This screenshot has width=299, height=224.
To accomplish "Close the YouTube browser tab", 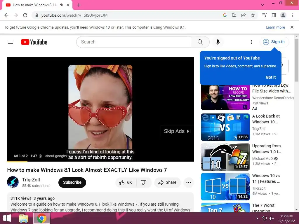I will pos(68,5).
